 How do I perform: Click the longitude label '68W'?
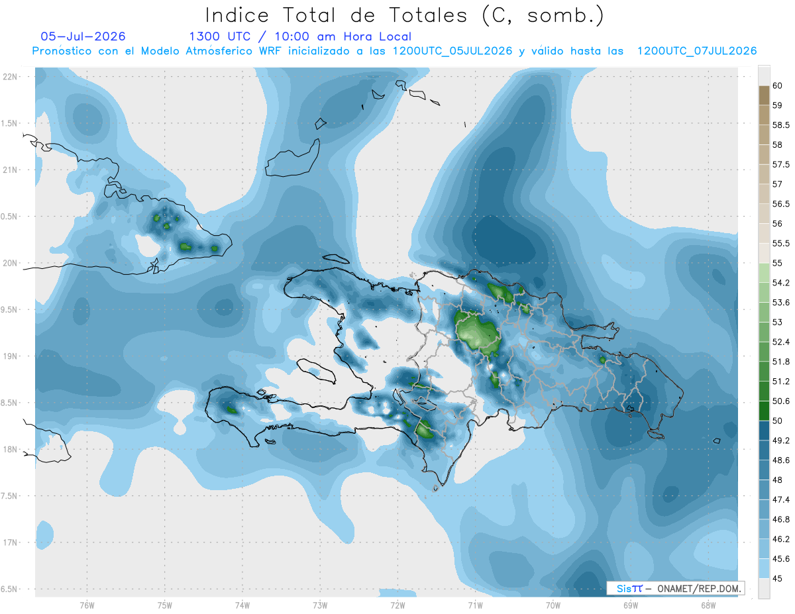[x=708, y=605]
